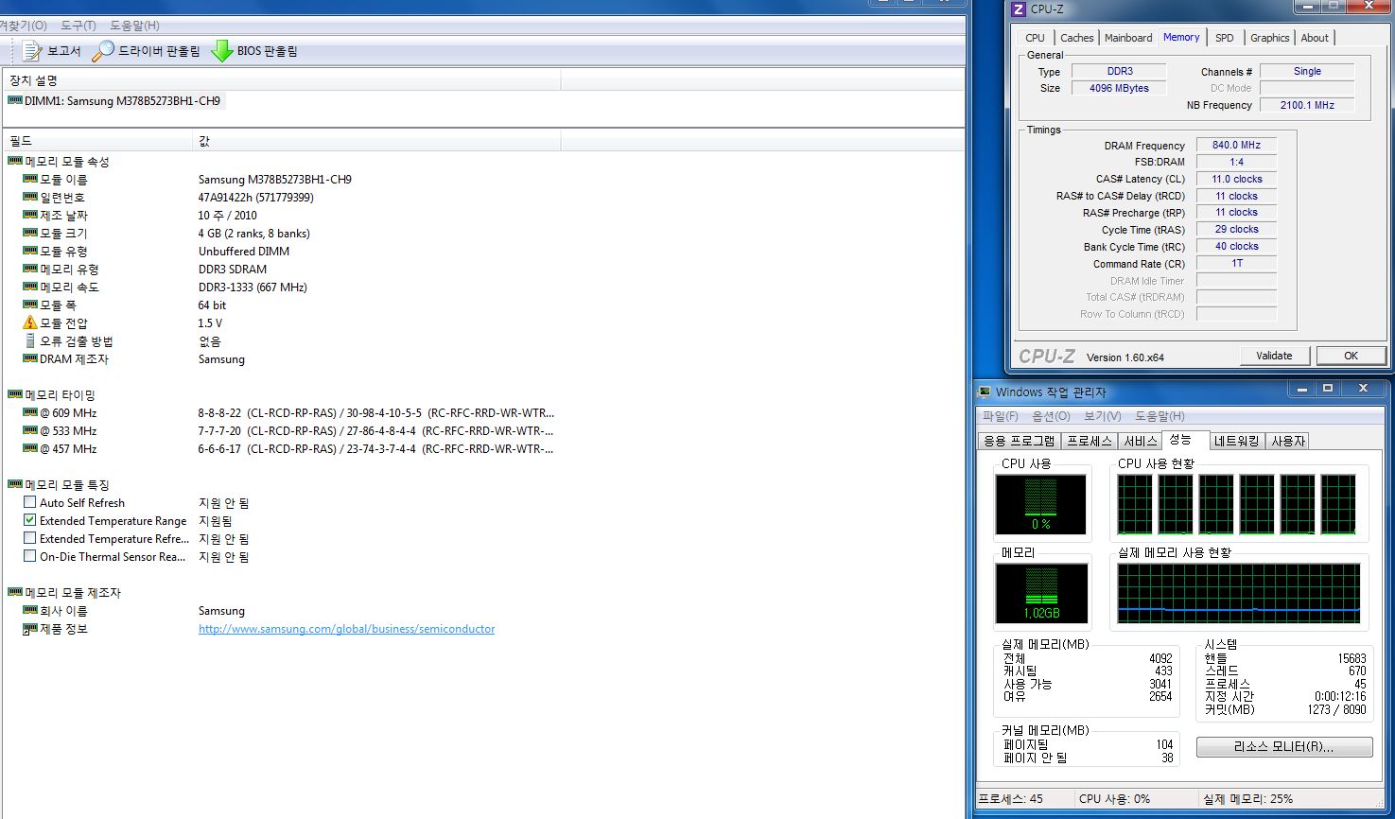Open the 드라이버 판올림 driver update icon

tap(103, 51)
